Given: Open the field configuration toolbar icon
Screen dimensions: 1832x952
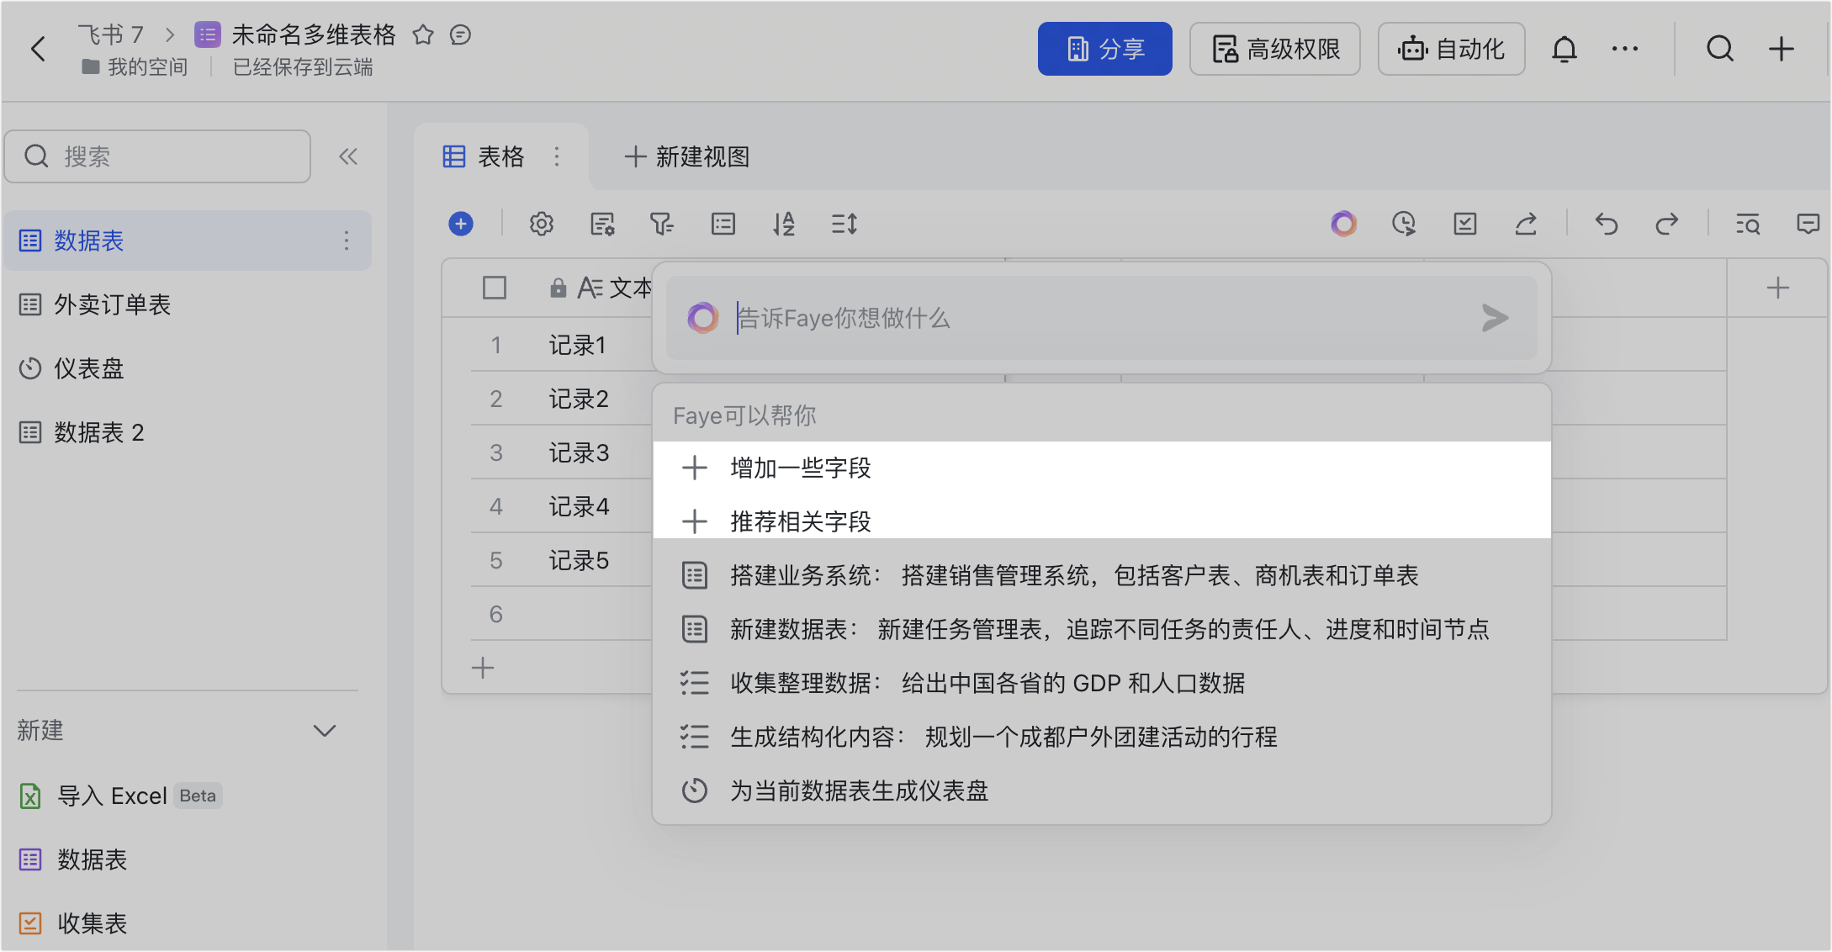Looking at the screenshot, I should click(602, 224).
